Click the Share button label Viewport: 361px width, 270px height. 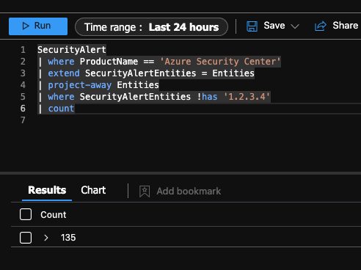(x=346, y=26)
